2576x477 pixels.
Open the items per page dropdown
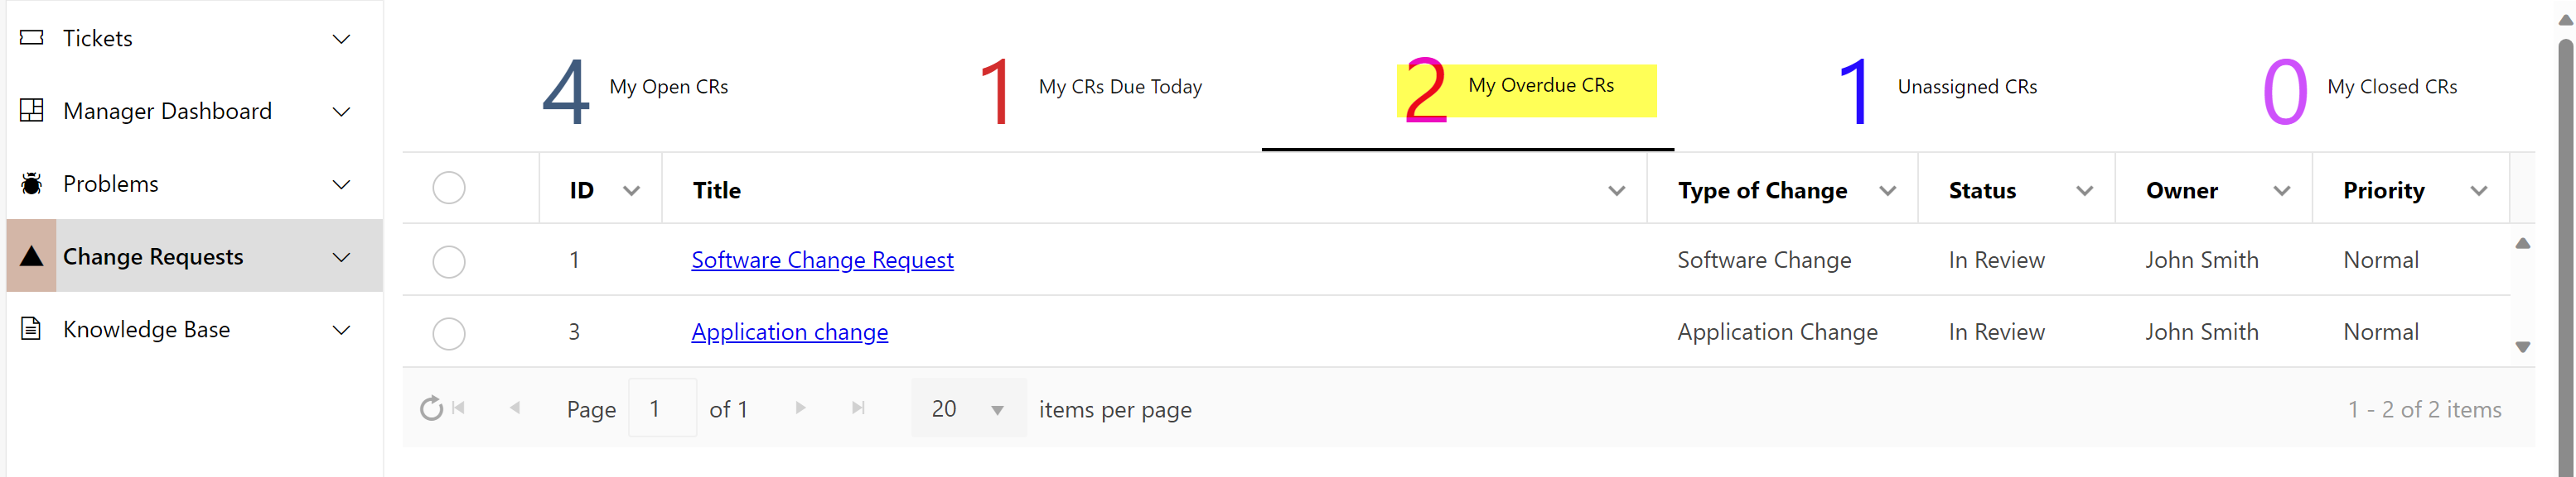tap(997, 410)
